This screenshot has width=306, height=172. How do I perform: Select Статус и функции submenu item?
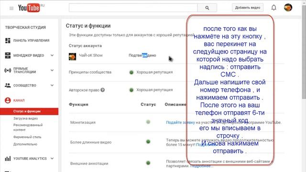(29, 111)
